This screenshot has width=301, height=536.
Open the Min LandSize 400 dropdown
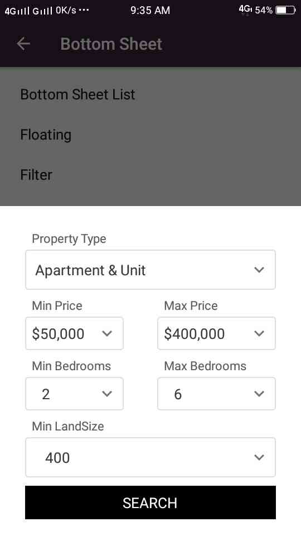151,457
